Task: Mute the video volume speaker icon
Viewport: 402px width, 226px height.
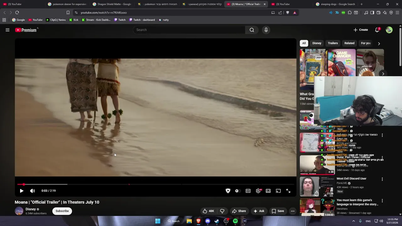Action: 32,191
